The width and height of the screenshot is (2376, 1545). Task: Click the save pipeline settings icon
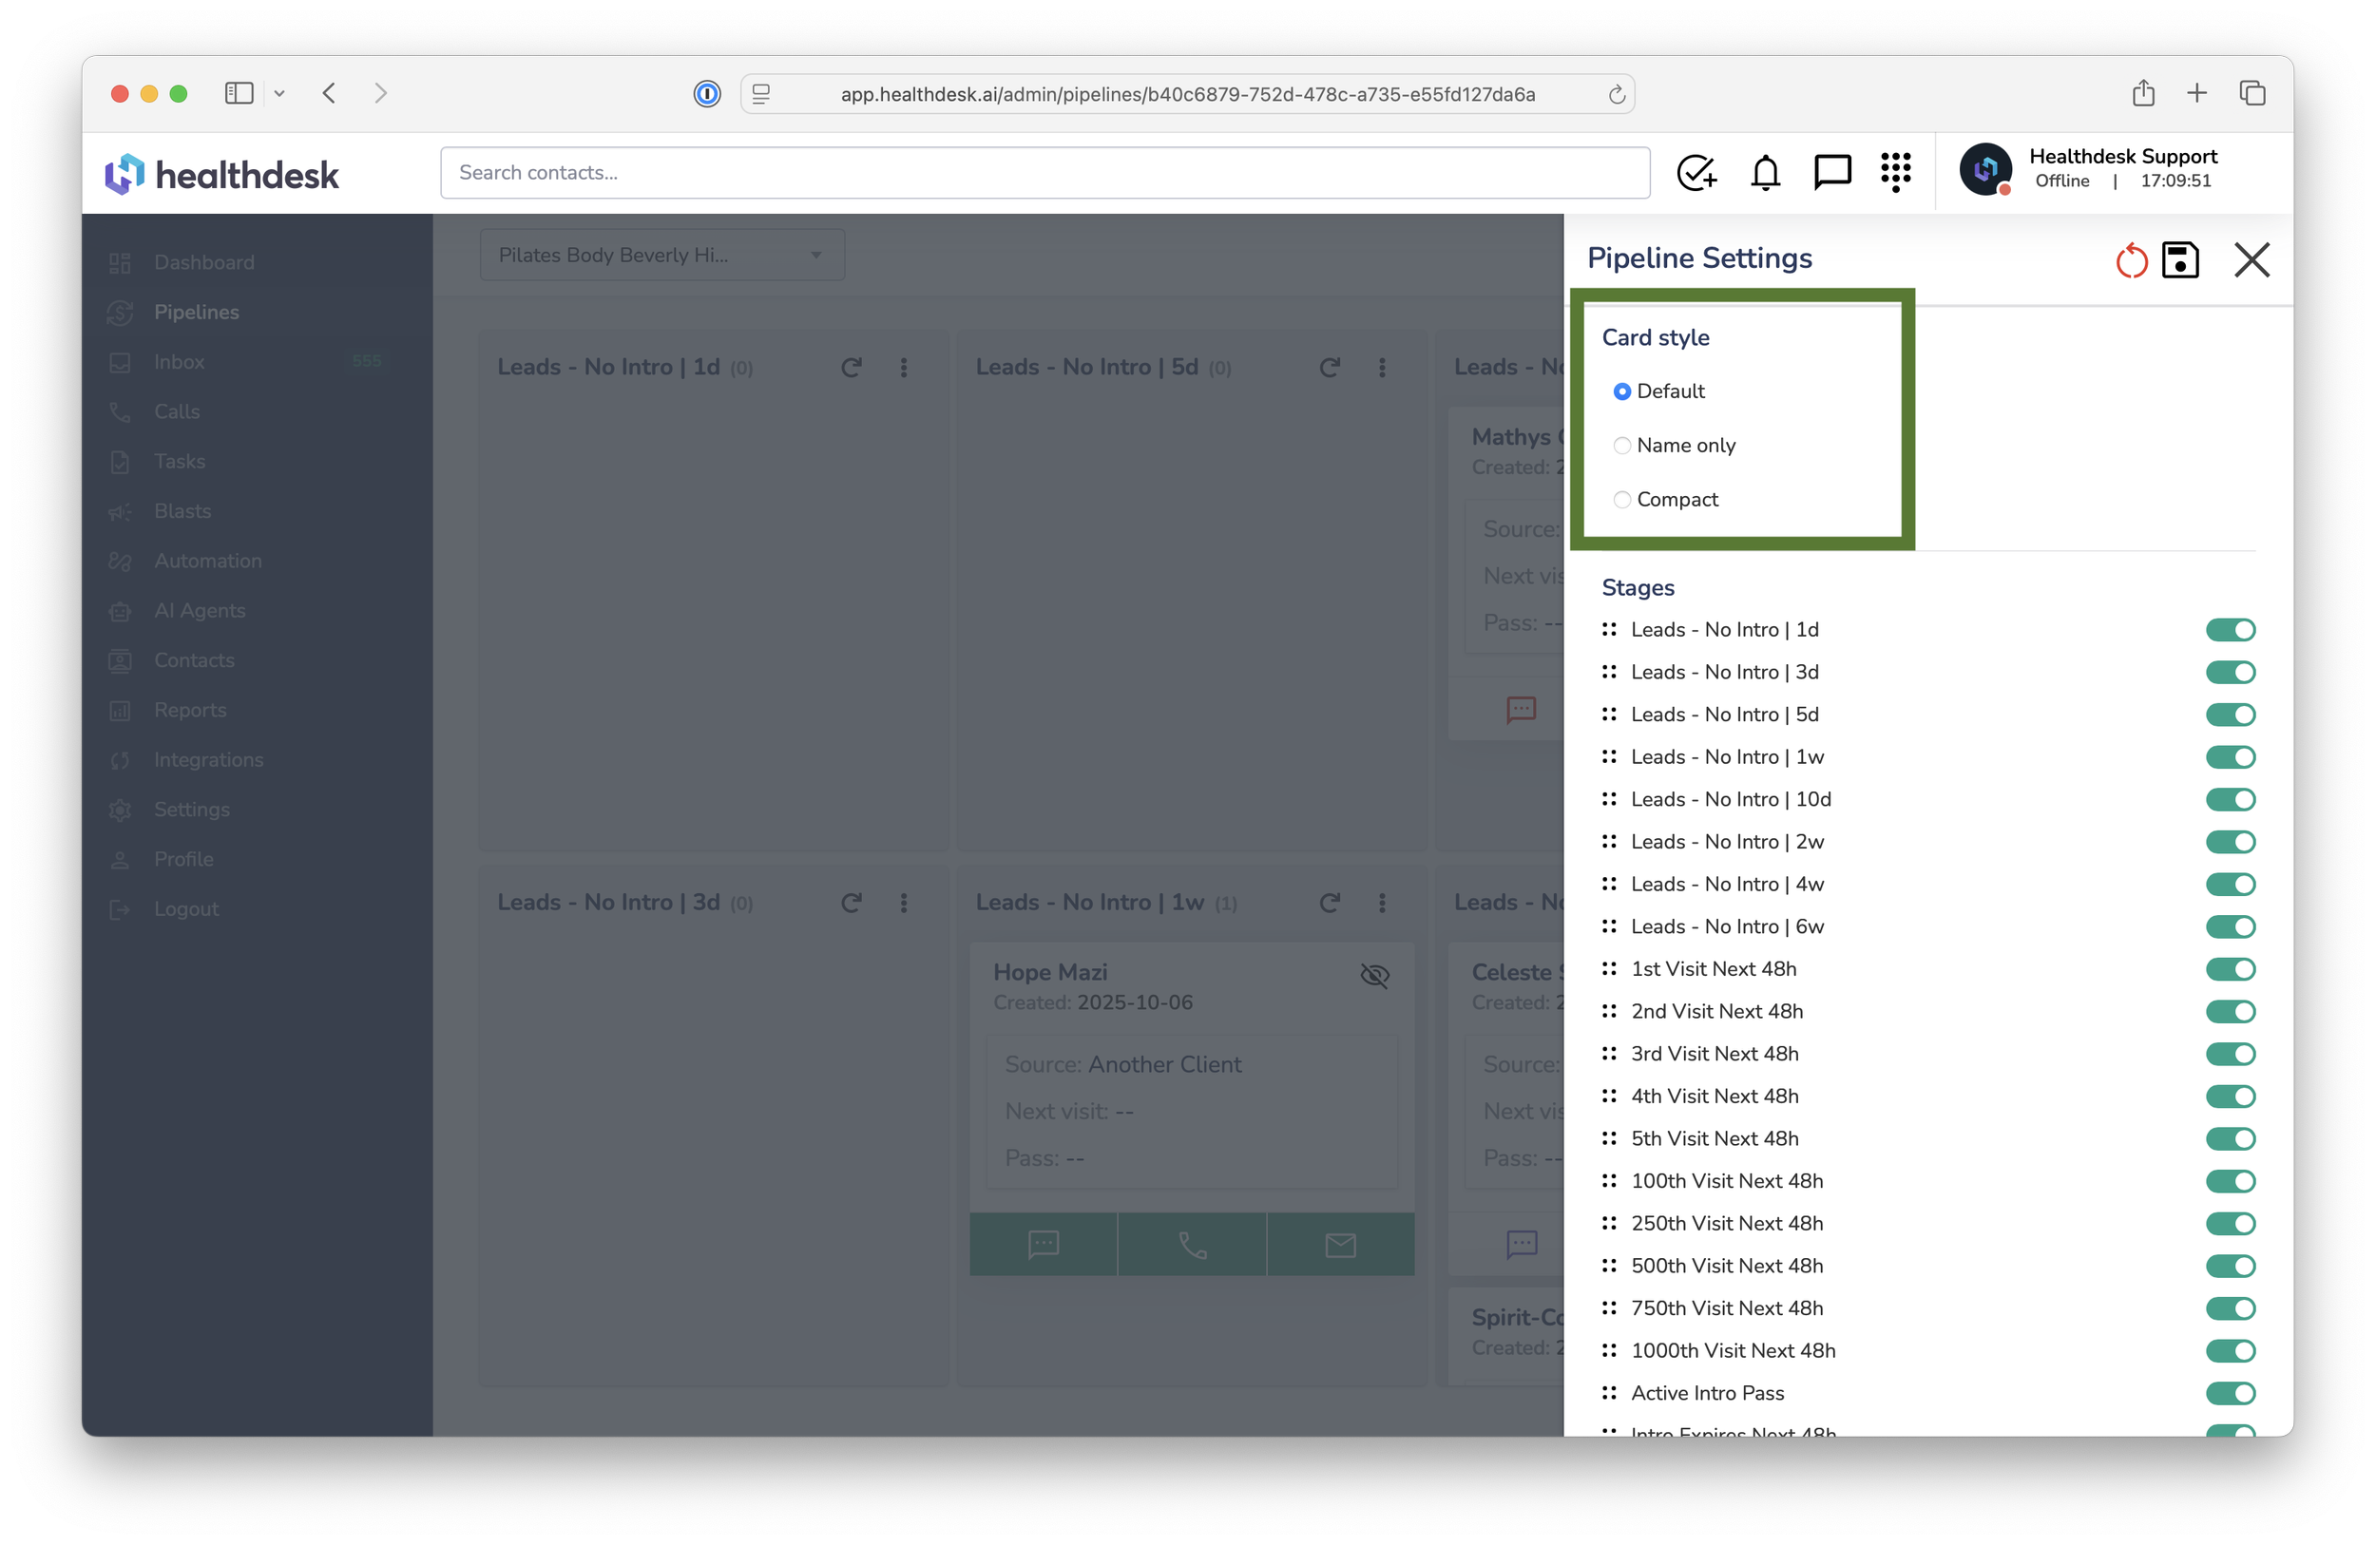click(2179, 260)
